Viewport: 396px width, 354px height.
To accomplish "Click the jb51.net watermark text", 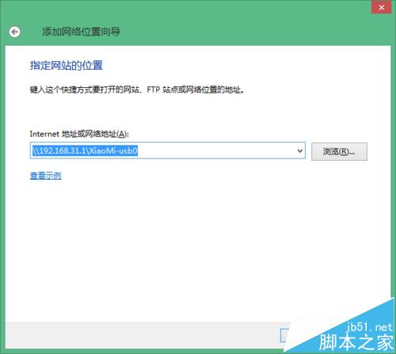I will point(369,327).
